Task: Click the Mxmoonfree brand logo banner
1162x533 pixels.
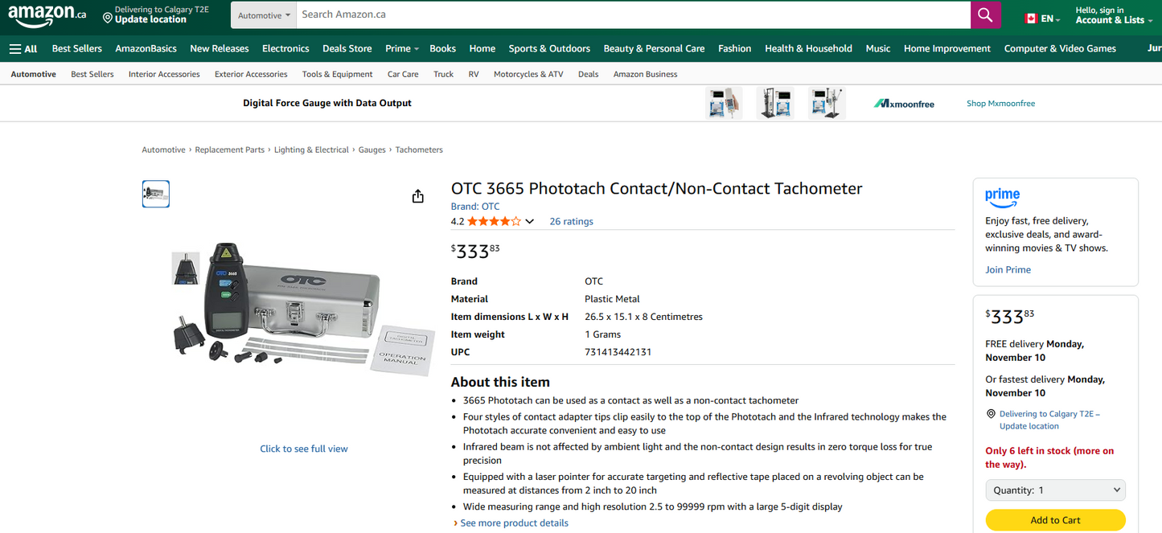Action: click(903, 103)
